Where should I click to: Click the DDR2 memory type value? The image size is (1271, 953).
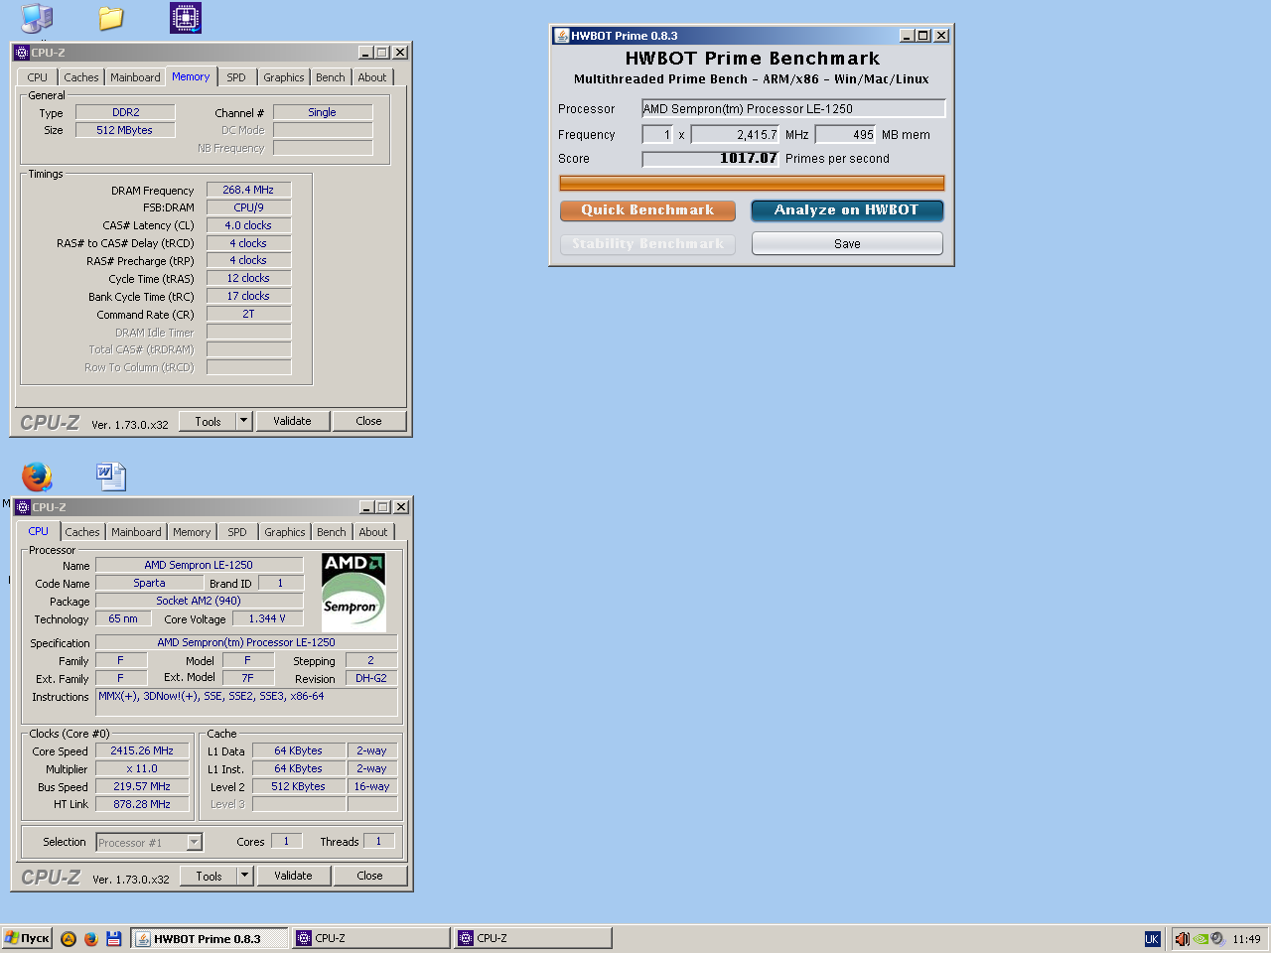coord(125,112)
